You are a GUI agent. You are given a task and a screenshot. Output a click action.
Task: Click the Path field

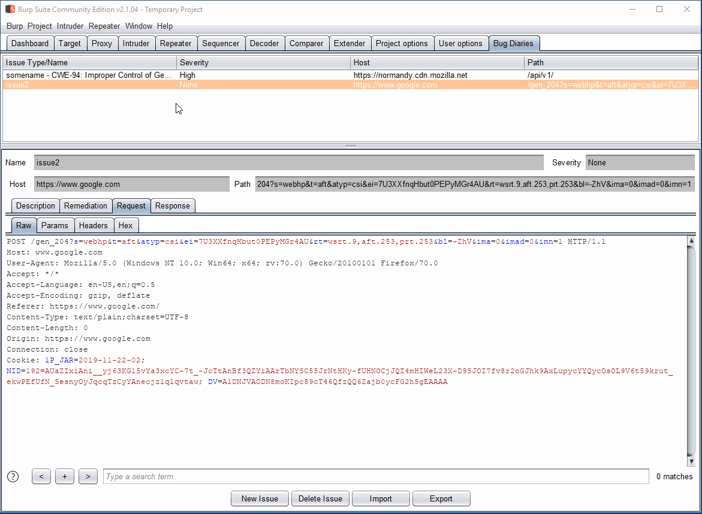click(475, 185)
